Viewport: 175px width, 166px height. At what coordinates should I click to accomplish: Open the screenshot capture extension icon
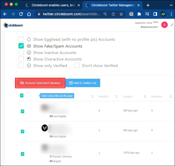[x=131, y=14]
